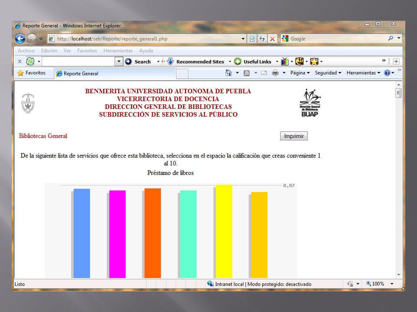Open the recent pages dropdown beside Forward

pyautogui.click(x=41, y=39)
